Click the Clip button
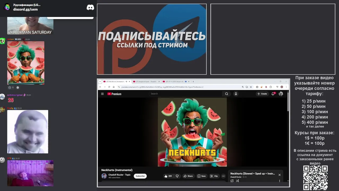339x191 pixels. point(214,176)
